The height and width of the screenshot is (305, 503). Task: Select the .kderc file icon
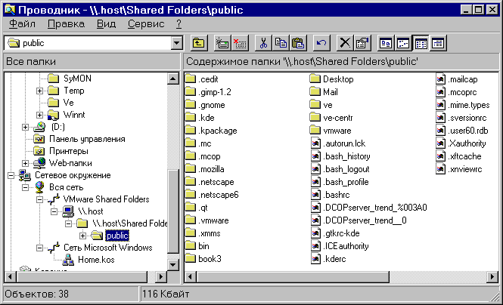tap(316, 259)
